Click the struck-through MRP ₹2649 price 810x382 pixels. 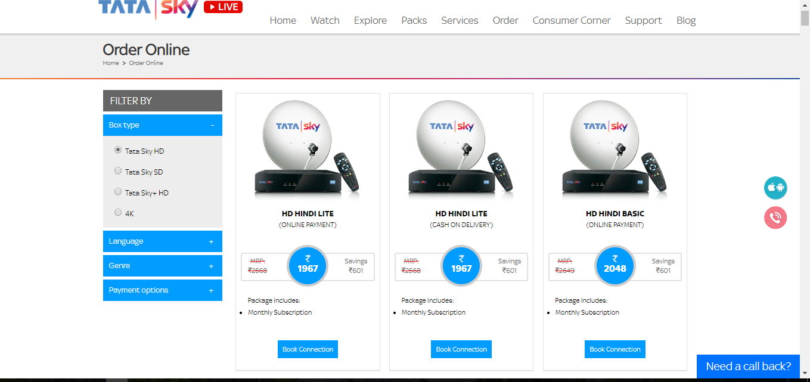[x=565, y=271]
